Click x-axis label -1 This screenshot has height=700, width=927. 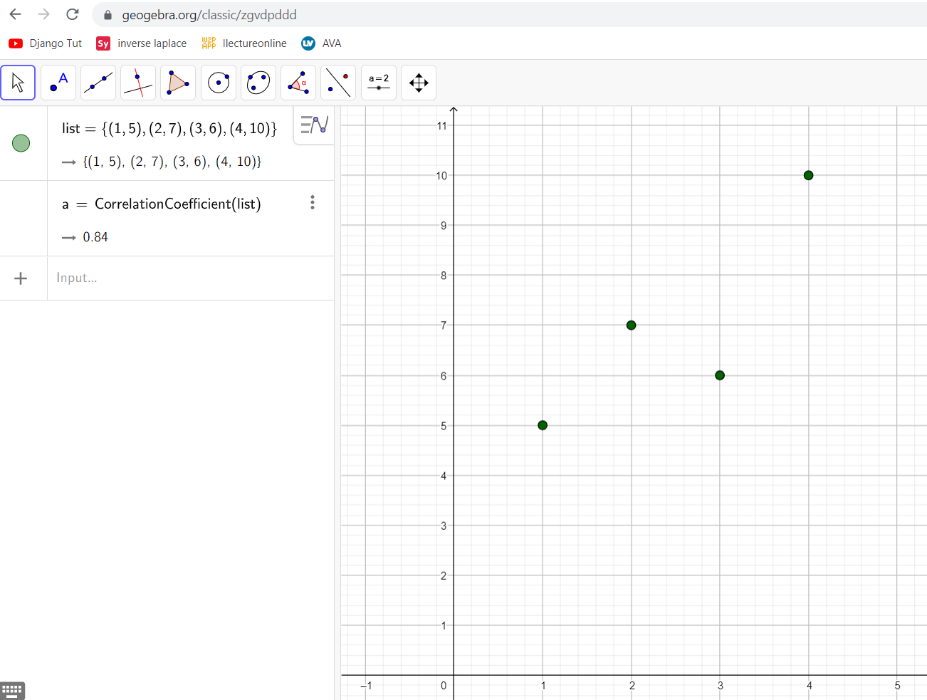tap(366, 686)
